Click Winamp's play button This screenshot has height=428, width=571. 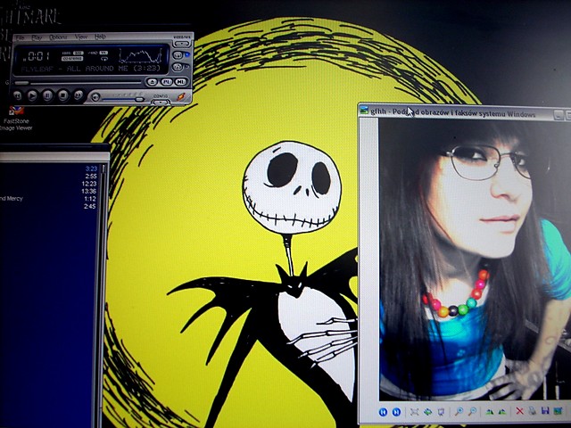pos(32,95)
